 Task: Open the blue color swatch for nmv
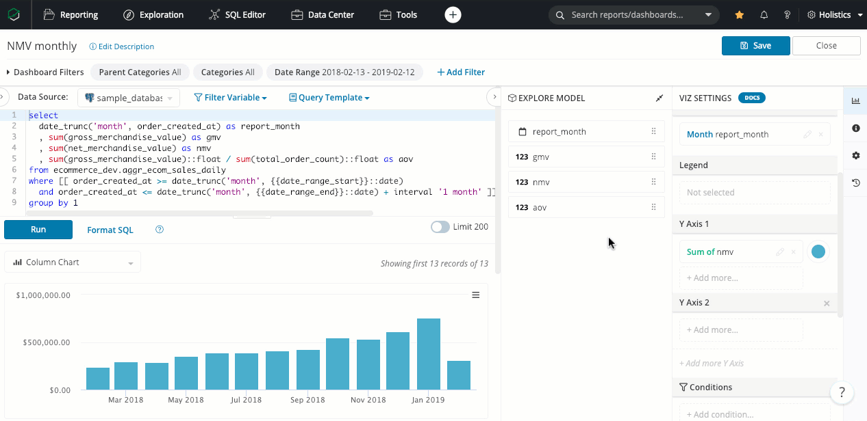click(818, 252)
